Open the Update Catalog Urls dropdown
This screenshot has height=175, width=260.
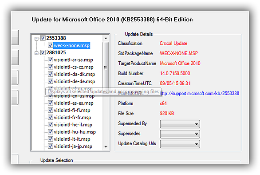point(180,144)
